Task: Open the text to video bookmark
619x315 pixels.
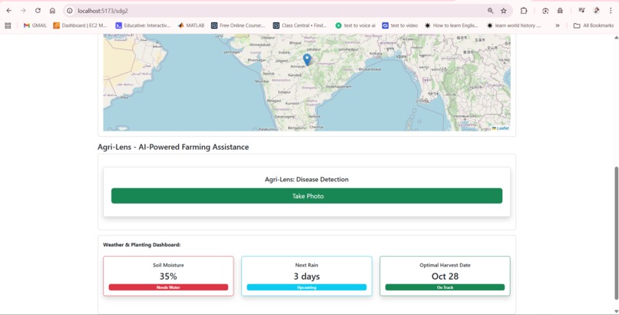Action: [400, 25]
